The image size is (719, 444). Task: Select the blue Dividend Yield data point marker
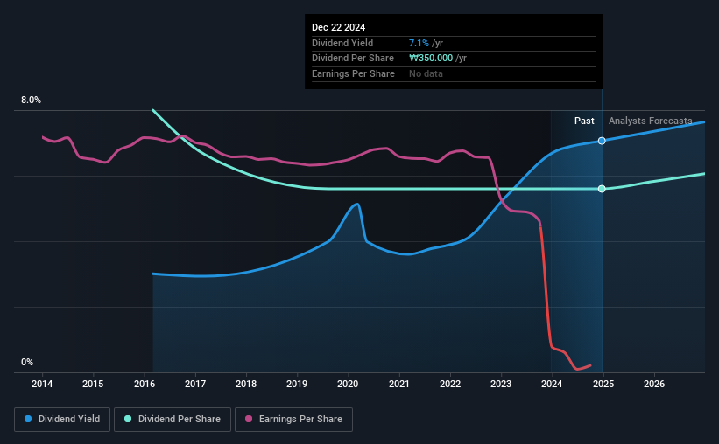602,141
